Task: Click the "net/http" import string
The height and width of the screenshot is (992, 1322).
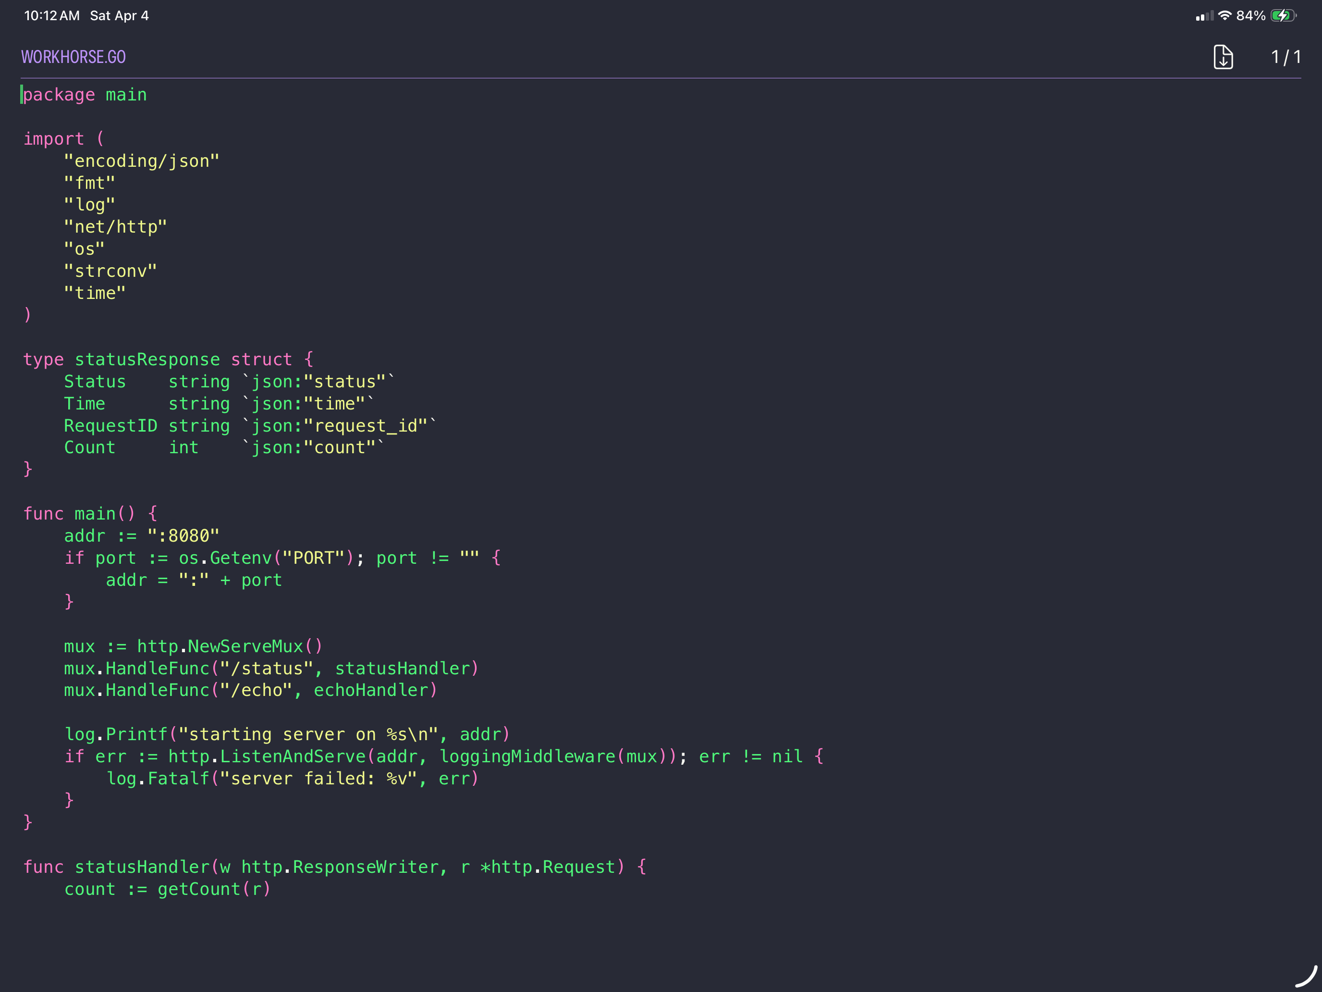Action: [115, 227]
